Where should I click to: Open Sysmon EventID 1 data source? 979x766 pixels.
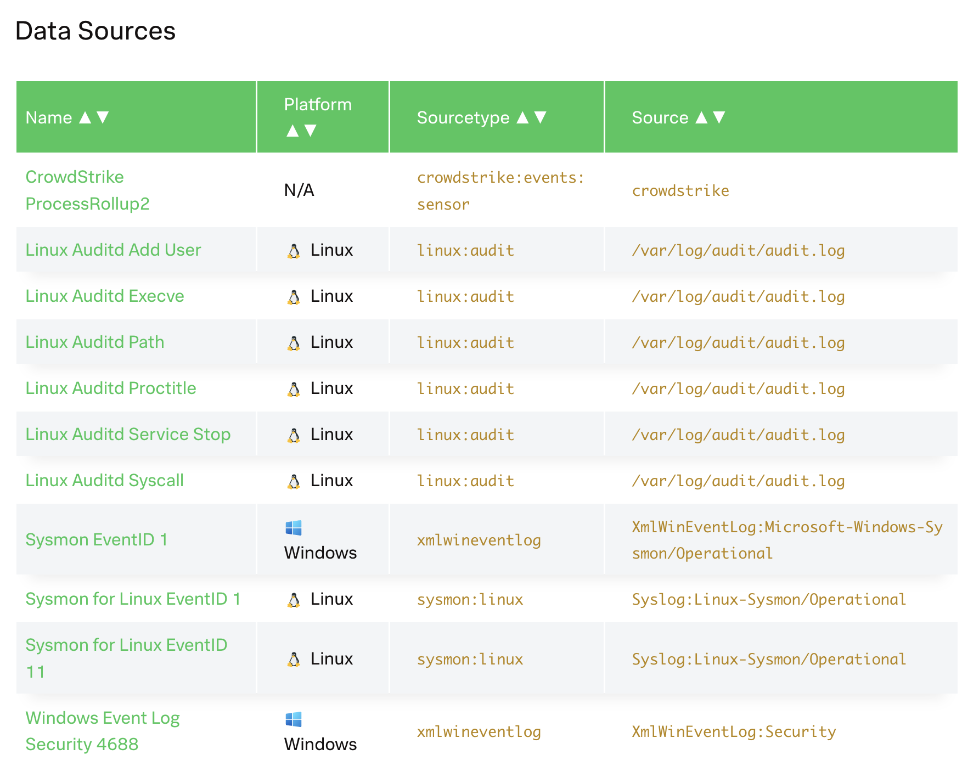(x=96, y=540)
